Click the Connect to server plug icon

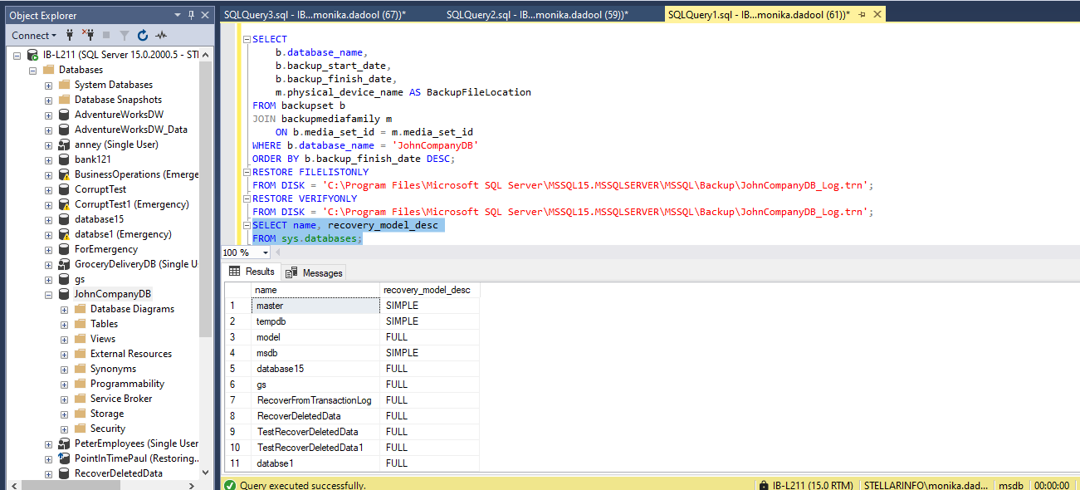pos(71,35)
